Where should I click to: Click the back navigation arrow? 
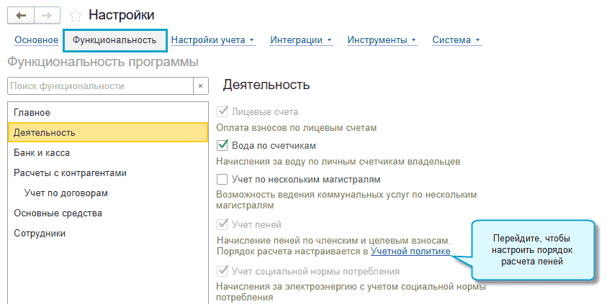point(20,14)
